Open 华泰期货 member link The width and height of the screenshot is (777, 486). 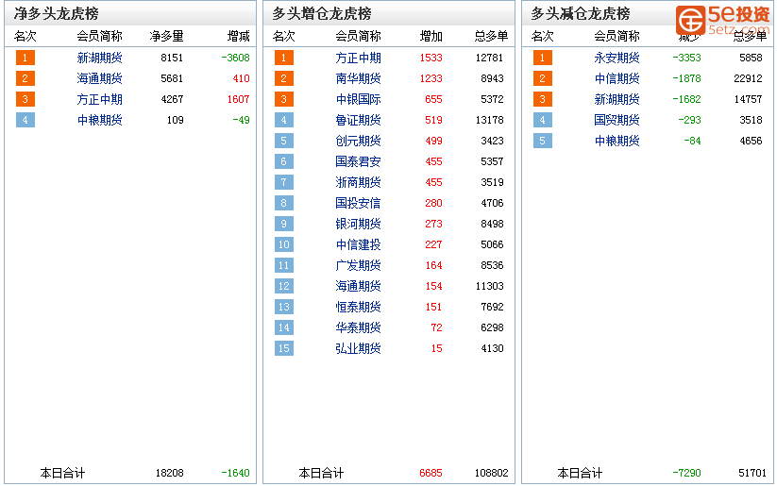(358, 328)
